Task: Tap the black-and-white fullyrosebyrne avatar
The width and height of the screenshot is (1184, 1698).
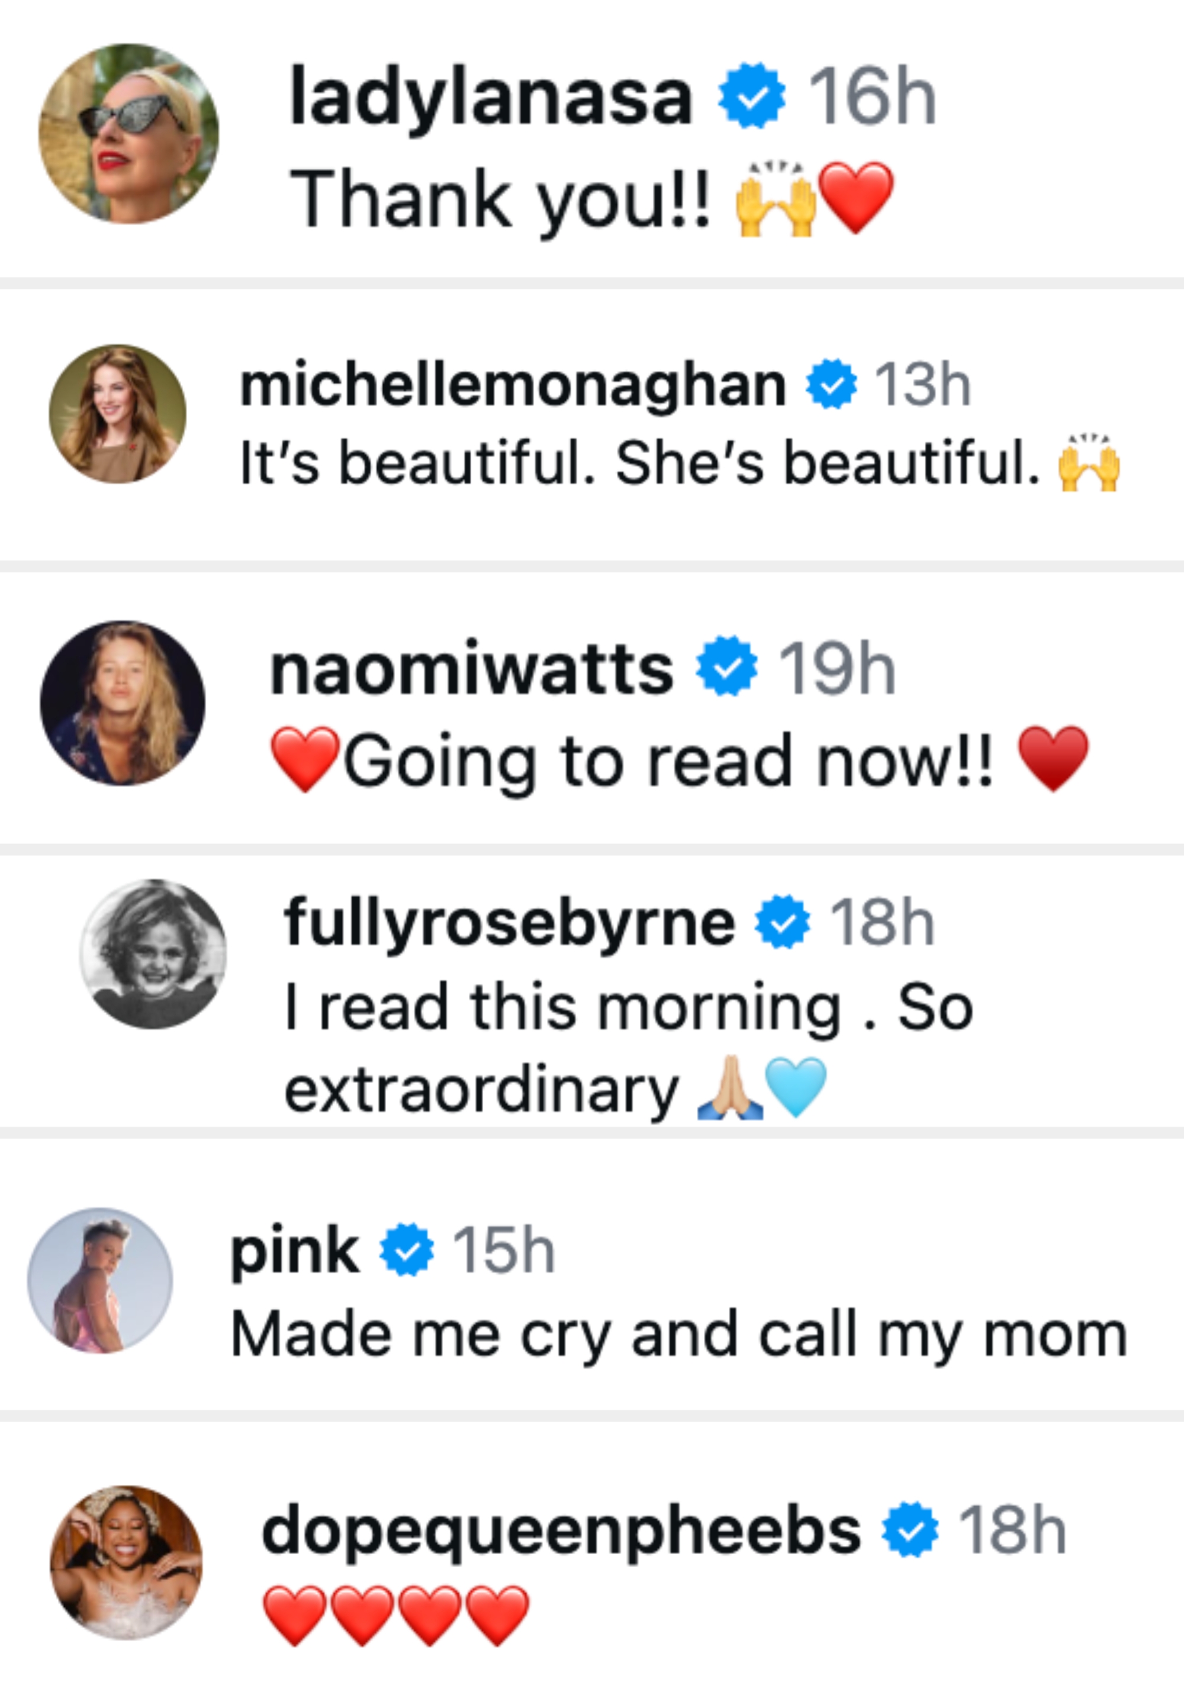Action: click(x=154, y=954)
